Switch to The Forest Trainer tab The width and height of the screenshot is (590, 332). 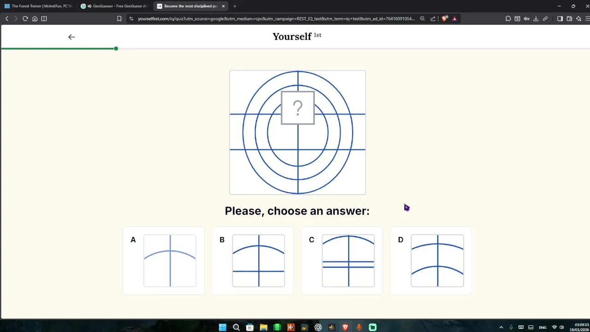(x=39, y=6)
